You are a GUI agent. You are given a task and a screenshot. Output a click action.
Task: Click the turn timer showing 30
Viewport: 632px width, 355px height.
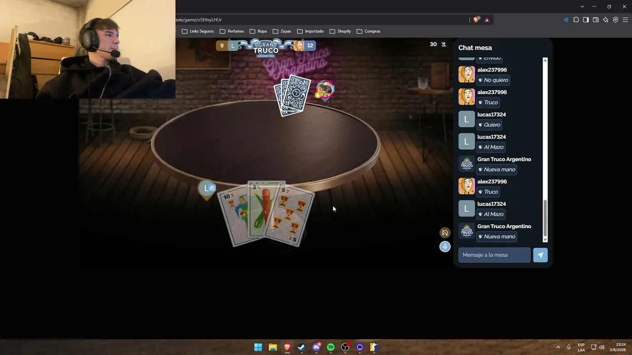[x=433, y=44]
